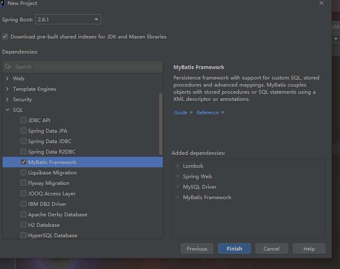Check JOOQ Access Layer

click(x=24, y=193)
